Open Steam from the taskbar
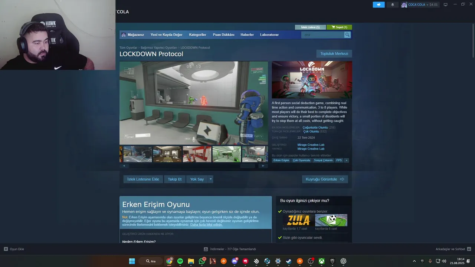475x267 pixels. [289, 261]
